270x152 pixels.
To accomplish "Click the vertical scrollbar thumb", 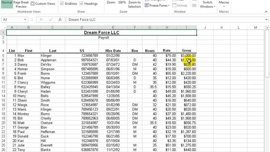I will click(x=267, y=54).
